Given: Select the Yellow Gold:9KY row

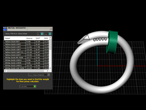Looking at the screenshot, I should (26, 42).
